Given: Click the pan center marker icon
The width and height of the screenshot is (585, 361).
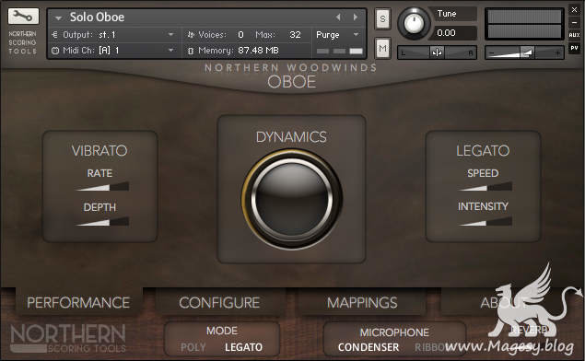Looking at the screenshot, I should coord(437,52).
